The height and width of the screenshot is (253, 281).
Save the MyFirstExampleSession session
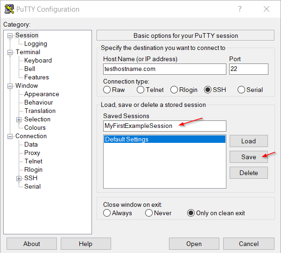pos(248,157)
